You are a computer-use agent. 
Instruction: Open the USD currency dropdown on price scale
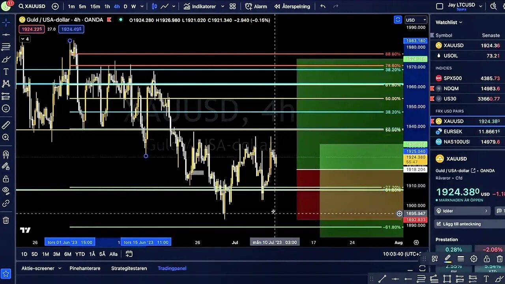click(416, 20)
